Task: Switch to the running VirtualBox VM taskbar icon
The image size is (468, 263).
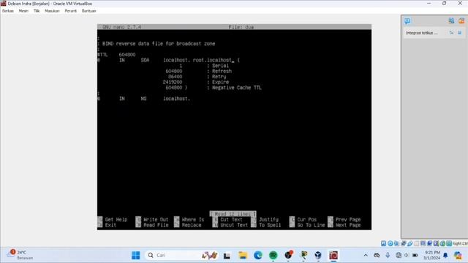Action: coord(333,255)
